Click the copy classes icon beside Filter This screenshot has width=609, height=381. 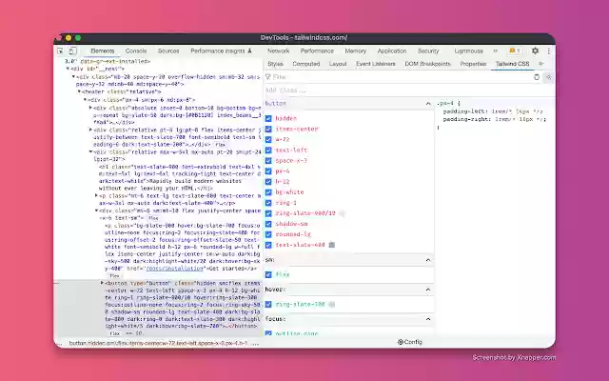click(537, 77)
